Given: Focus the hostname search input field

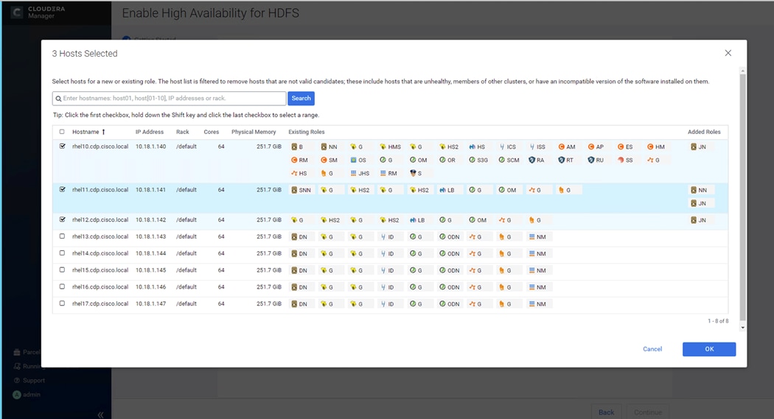Looking at the screenshot, I should [x=170, y=99].
